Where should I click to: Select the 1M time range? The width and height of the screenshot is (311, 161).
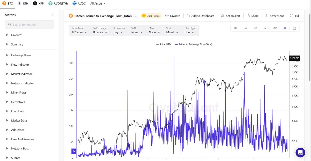(x=255, y=28)
